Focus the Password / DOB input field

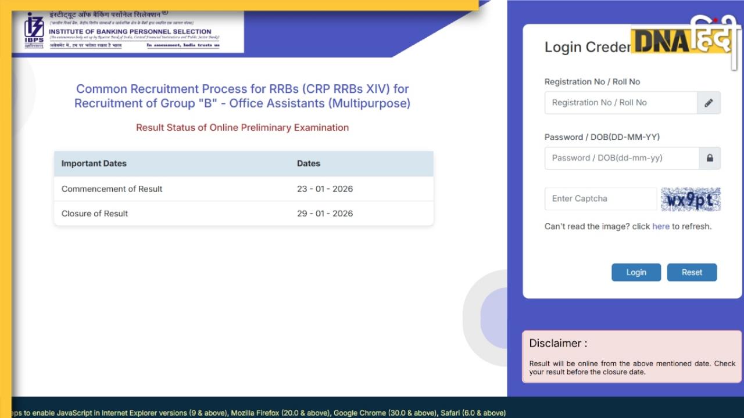pyautogui.click(x=621, y=158)
